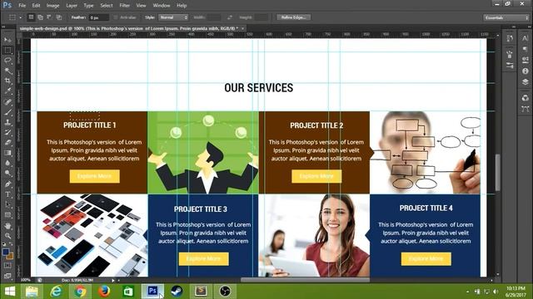Select the Lasso tool

7,61
